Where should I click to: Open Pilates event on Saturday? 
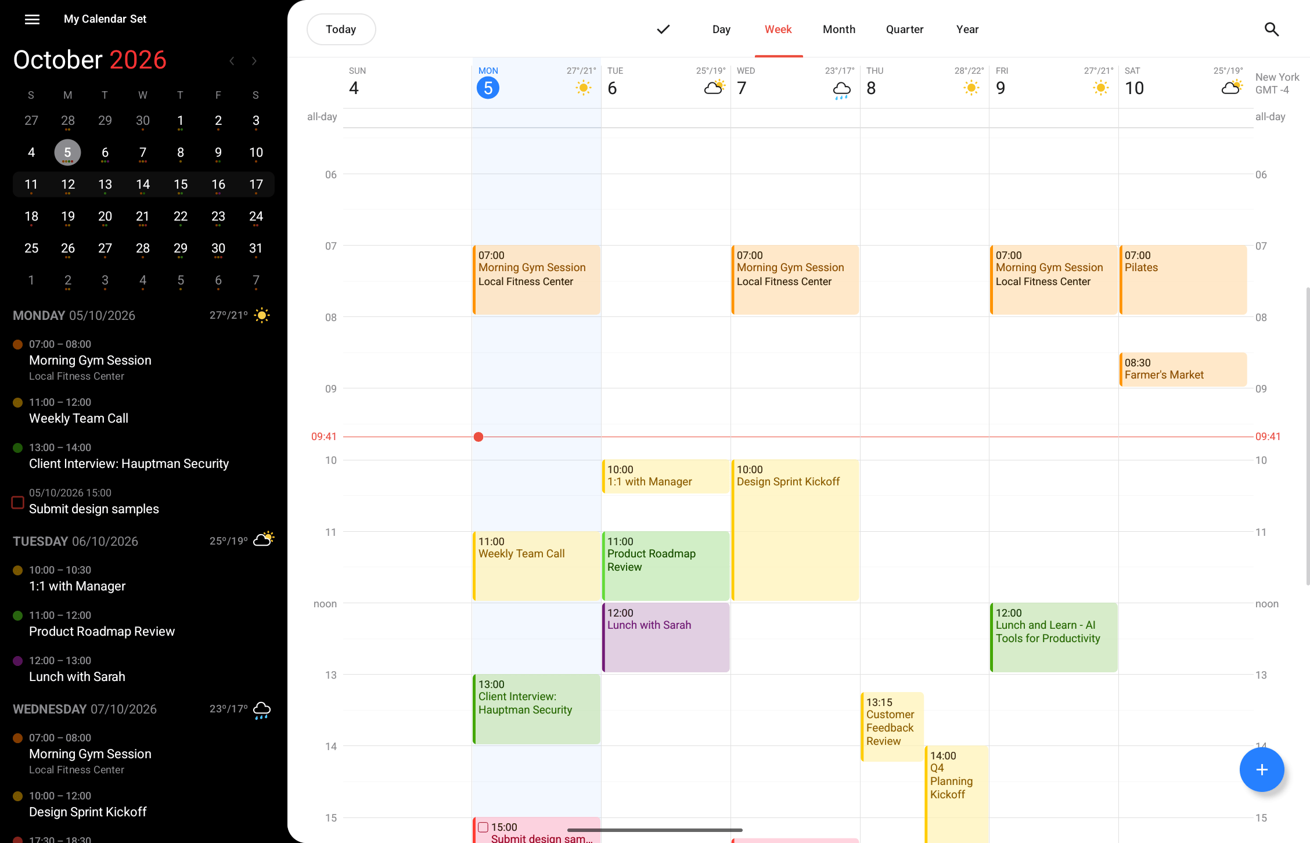coord(1183,280)
